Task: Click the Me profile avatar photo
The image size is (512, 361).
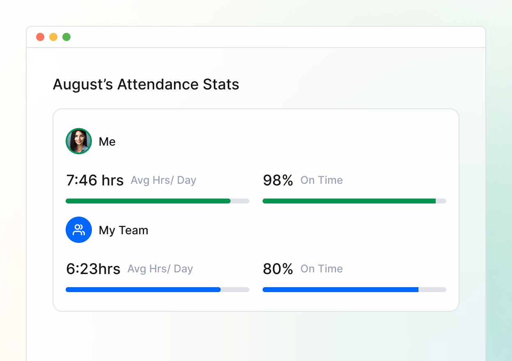Action: click(79, 141)
